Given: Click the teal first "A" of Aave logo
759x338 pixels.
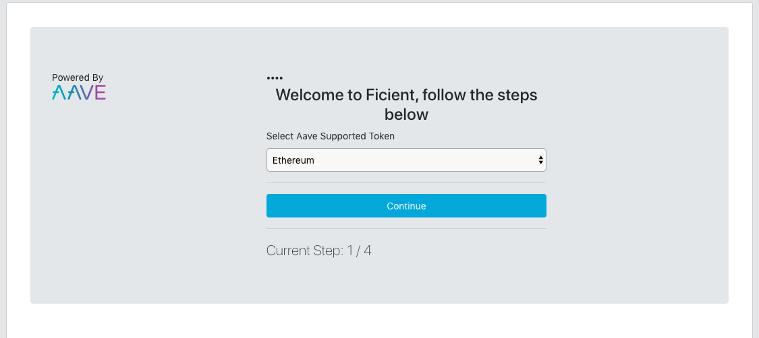Looking at the screenshot, I should (58, 93).
